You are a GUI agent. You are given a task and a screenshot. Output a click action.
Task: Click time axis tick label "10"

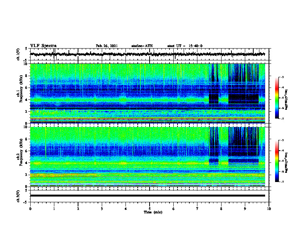click(x=269, y=209)
